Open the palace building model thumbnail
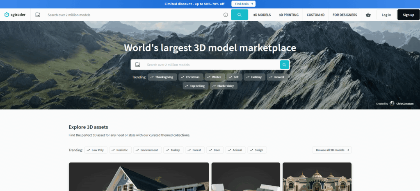 pyautogui.click(x=317, y=177)
